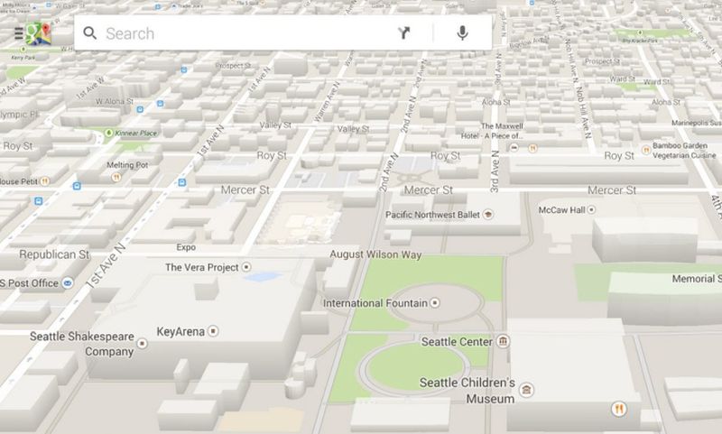
Task: Start voice search with the microphone
Action: (x=462, y=34)
